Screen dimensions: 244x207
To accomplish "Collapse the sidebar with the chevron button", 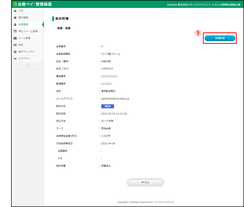I will tap(28, 65).
